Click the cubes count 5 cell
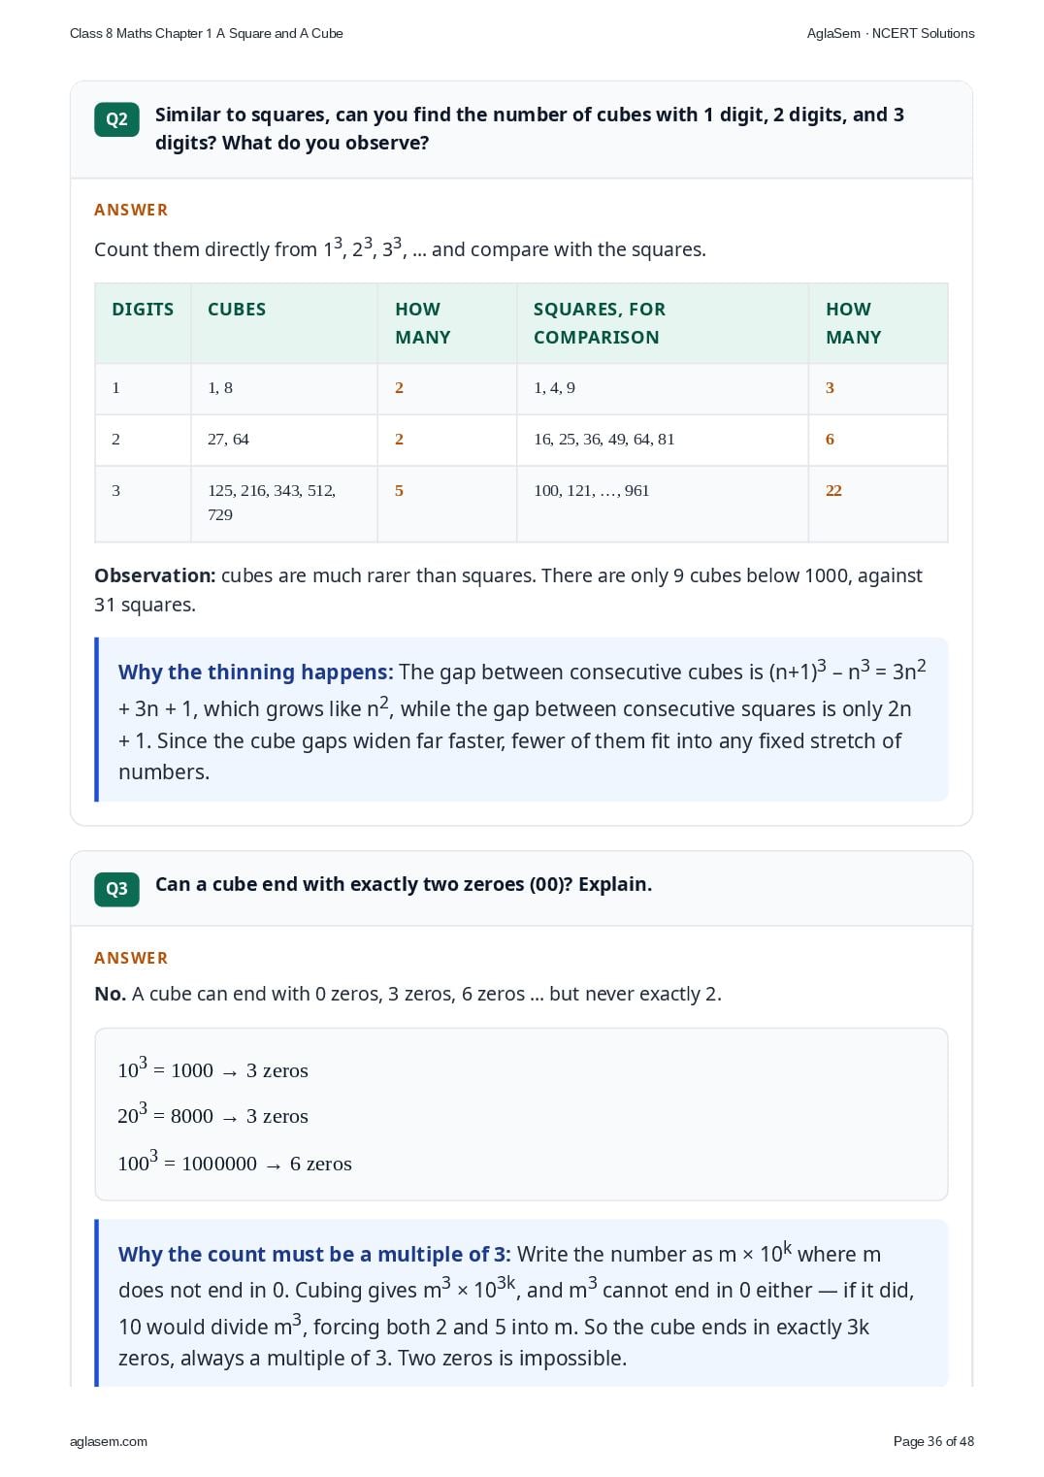Screen dimensions: 1044x1477 pos(399,491)
